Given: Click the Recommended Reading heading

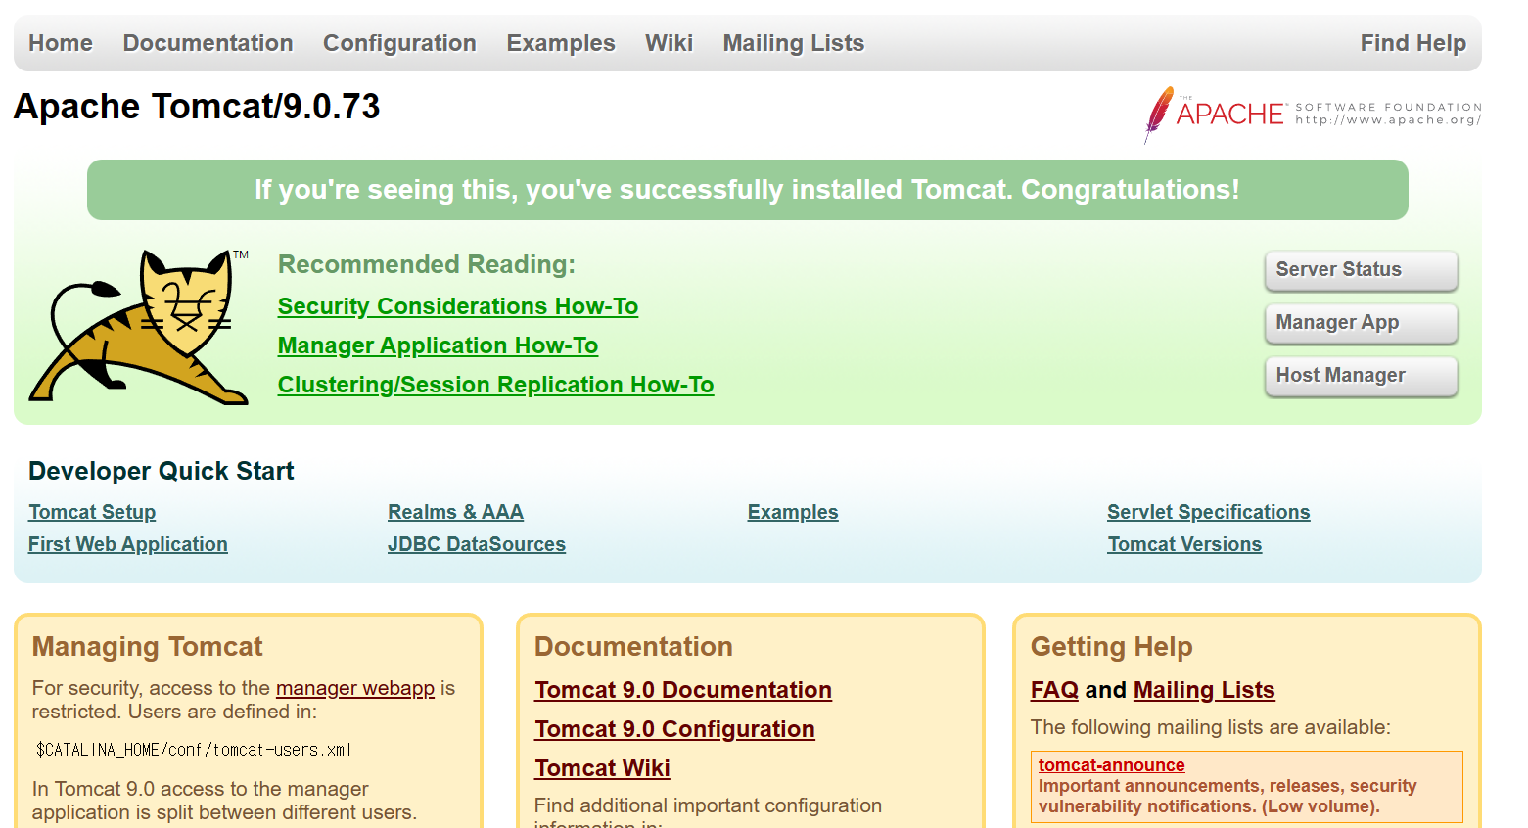Looking at the screenshot, I should [427, 264].
